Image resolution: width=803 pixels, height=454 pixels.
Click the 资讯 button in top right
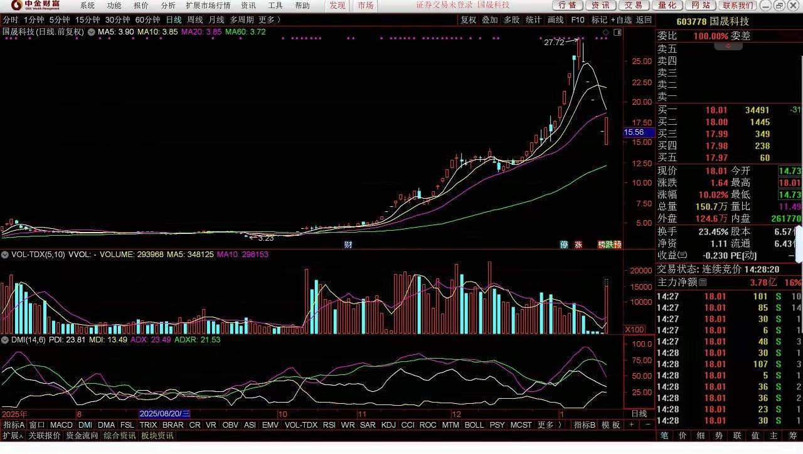[x=600, y=5]
